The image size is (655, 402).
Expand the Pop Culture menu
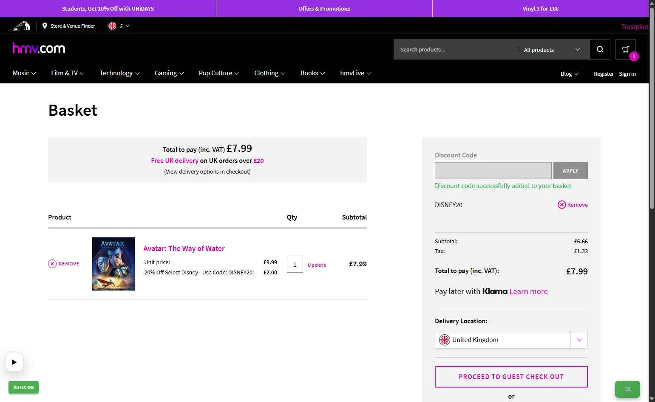[219, 73]
